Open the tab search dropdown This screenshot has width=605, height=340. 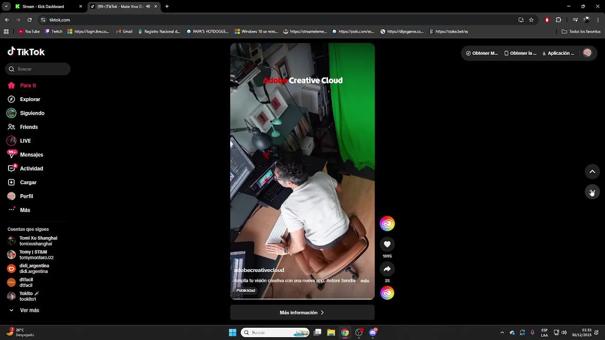pyautogui.click(x=6, y=7)
